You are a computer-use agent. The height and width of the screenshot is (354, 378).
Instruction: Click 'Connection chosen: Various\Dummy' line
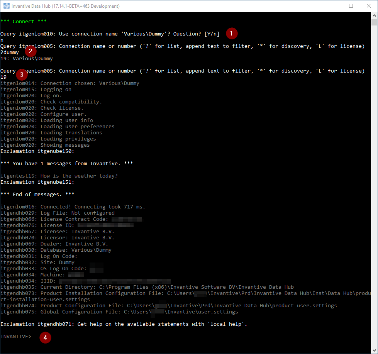click(x=70, y=83)
